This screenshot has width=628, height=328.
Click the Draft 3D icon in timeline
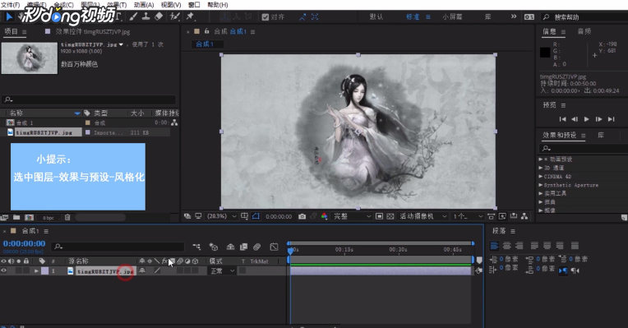[214, 247]
